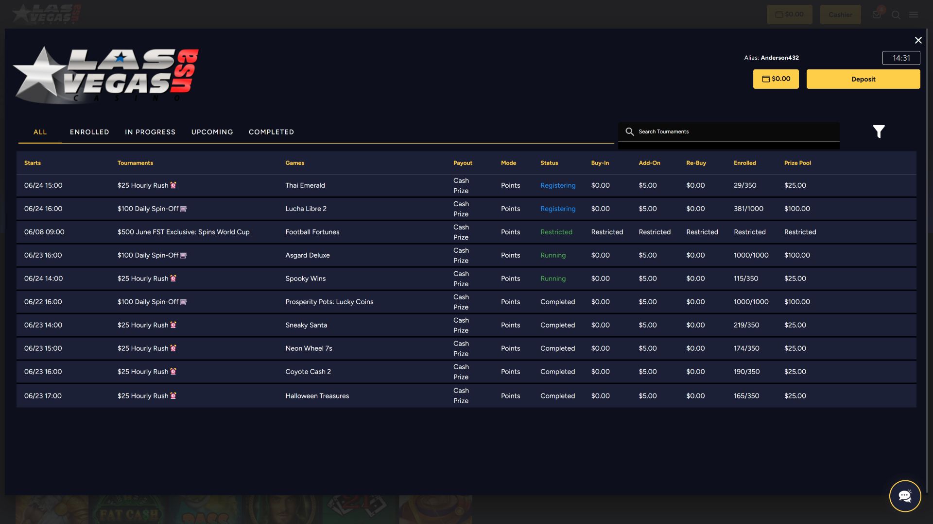Viewport: 933px width, 524px height.
Task: Click the search magnifier in Search Tournaments
Action: pos(629,131)
